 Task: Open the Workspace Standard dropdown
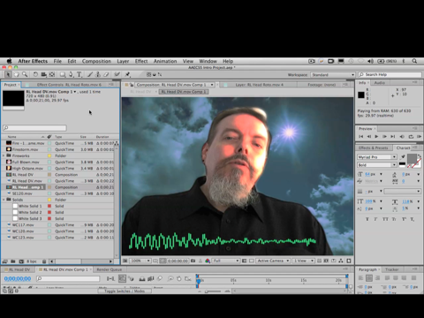pos(333,75)
